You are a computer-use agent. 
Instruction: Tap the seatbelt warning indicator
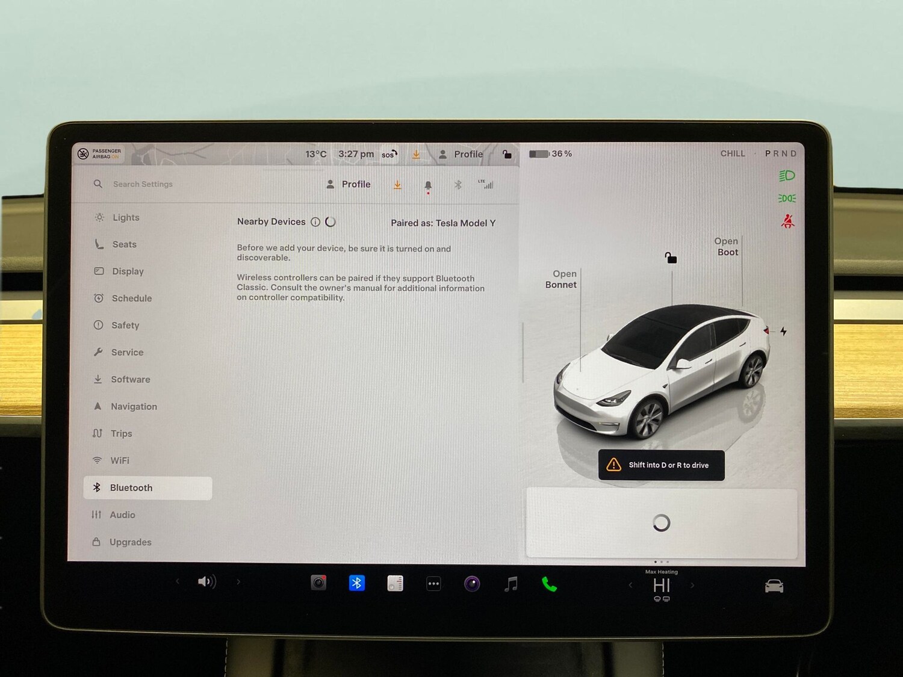[787, 221]
